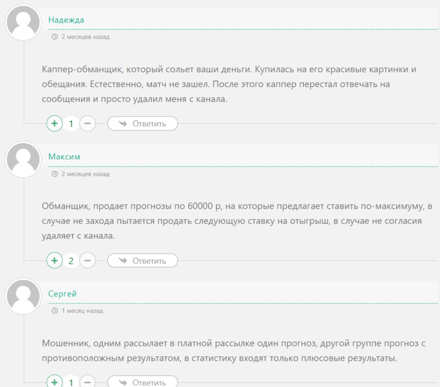This screenshot has height=387, width=440.
Task: Upvote Надежда's comment with the plus icon
Action: (54, 124)
